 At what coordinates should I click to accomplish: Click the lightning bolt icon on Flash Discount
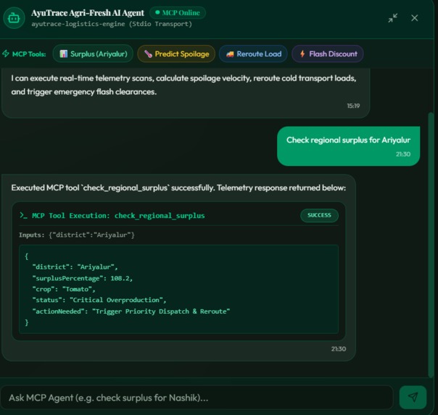[302, 54]
